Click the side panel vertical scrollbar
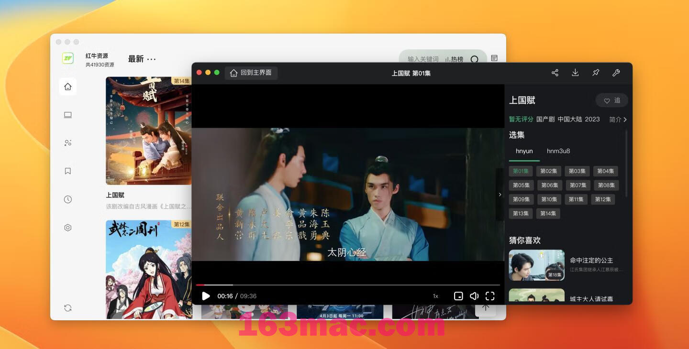The image size is (689, 349). pyautogui.click(x=626, y=163)
